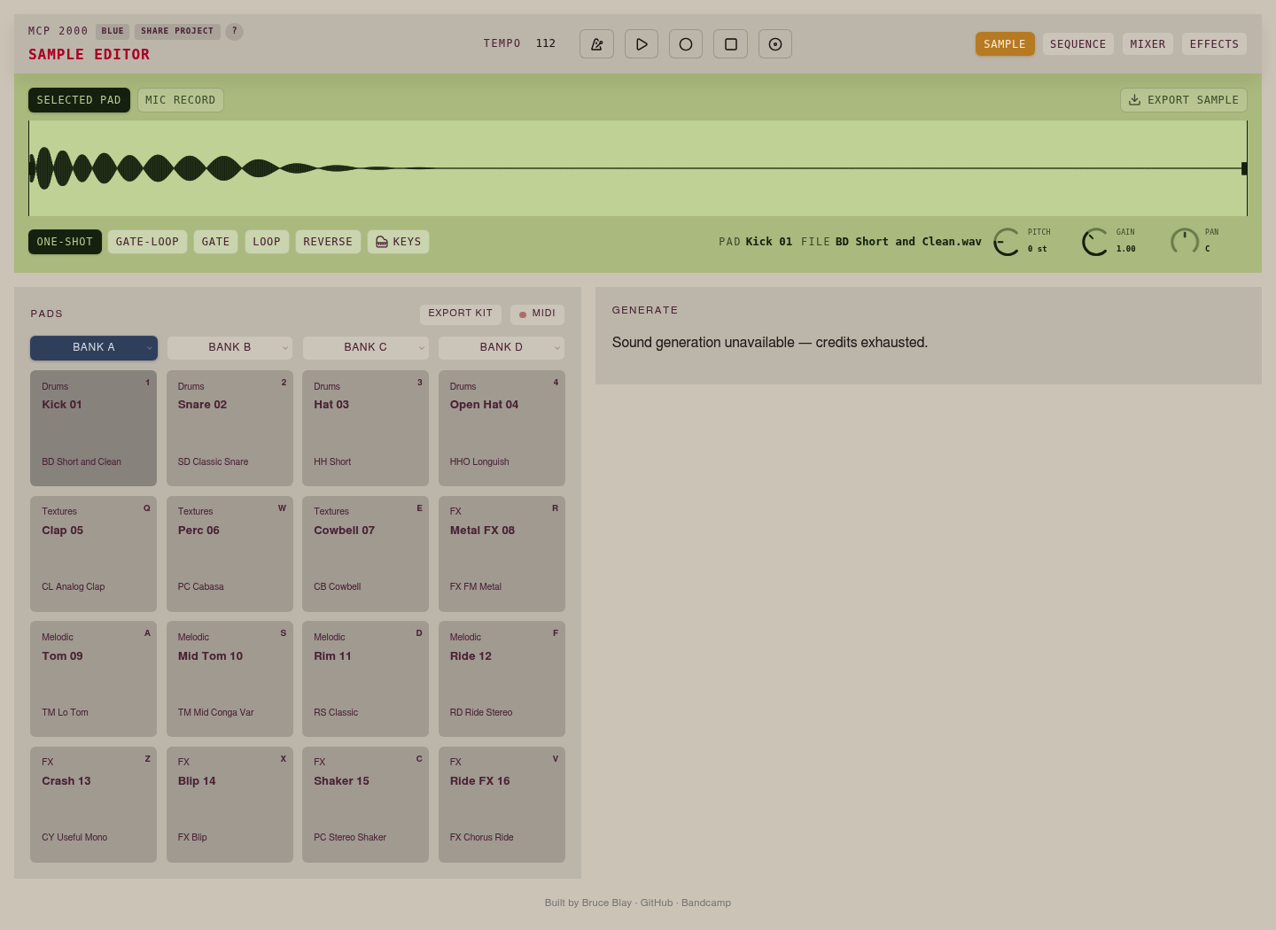Select the Perc 06 pad
Screen dimensions: 1276x930
[230, 554]
